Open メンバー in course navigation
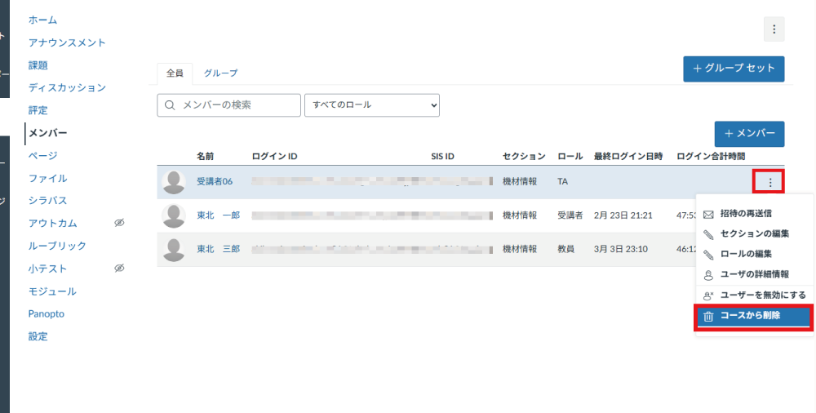816x413 pixels. pos(48,133)
